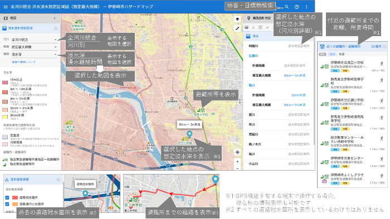Click 広瀬川 想定最大規模 depth value
Screen dimensions: 390x219
coord(295,76)
